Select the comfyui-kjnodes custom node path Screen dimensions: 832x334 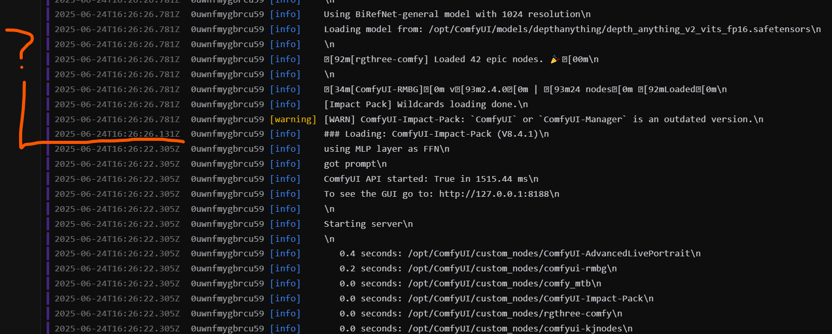(520, 328)
